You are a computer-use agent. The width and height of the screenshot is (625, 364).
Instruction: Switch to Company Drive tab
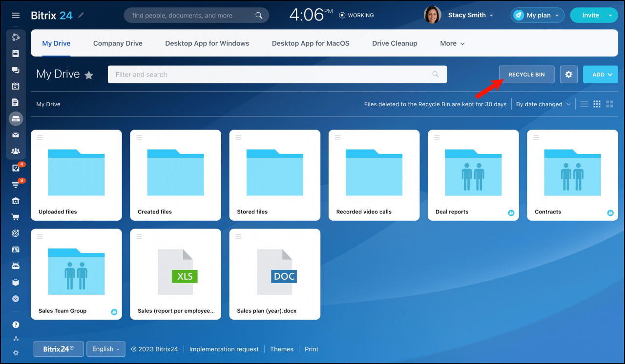point(118,43)
